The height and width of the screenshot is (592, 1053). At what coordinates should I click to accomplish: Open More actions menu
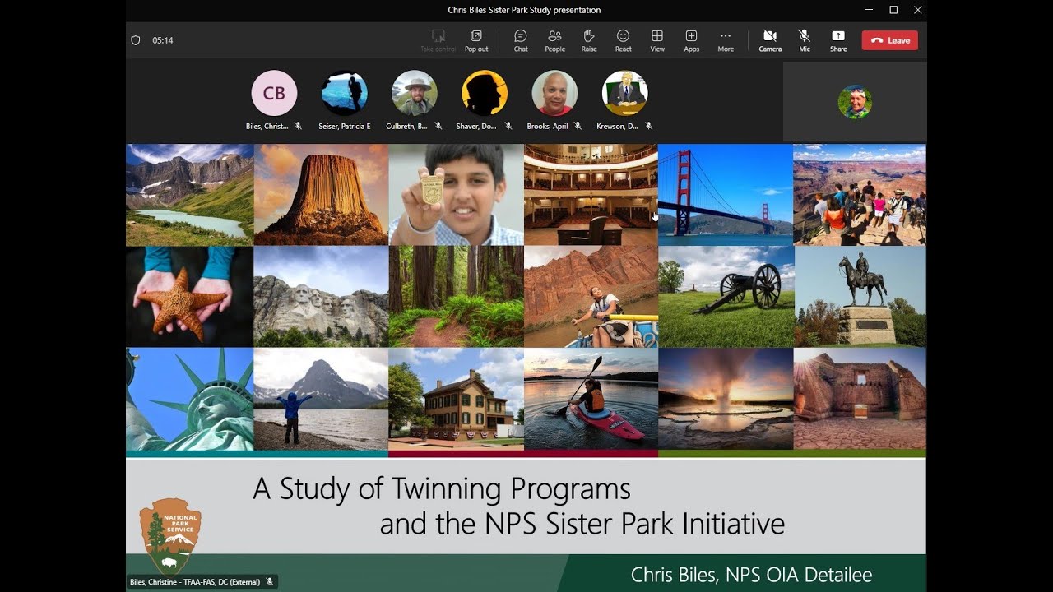click(725, 40)
